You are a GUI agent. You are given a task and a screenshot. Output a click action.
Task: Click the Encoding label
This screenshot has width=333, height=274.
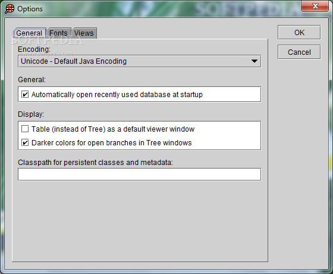pos(34,49)
